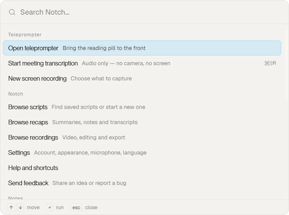This screenshot has height=215, width=289.
Task: Open Help and shortcuts
Action: (142, 168)
